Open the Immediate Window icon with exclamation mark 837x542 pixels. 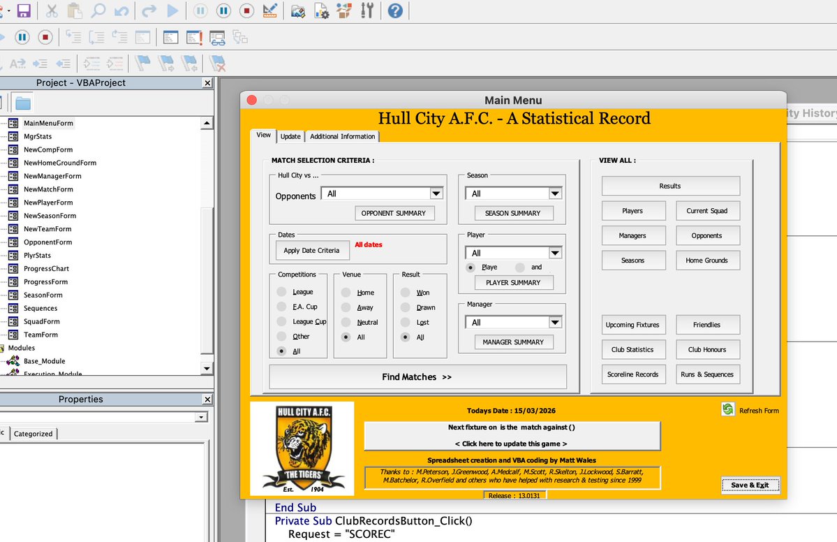pos(194,38)
